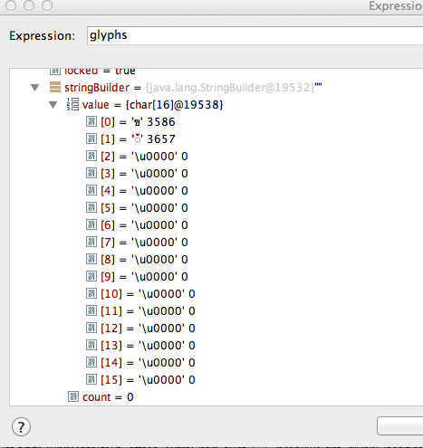Click the field icon of row [4]
Screen dimensions: 423x448
pyautogui.click(x=91, y=190)
